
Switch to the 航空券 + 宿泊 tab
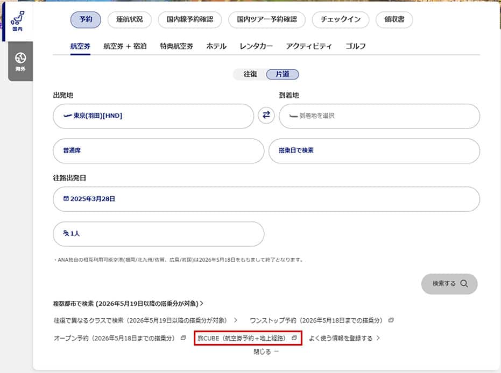coord(125,46)
